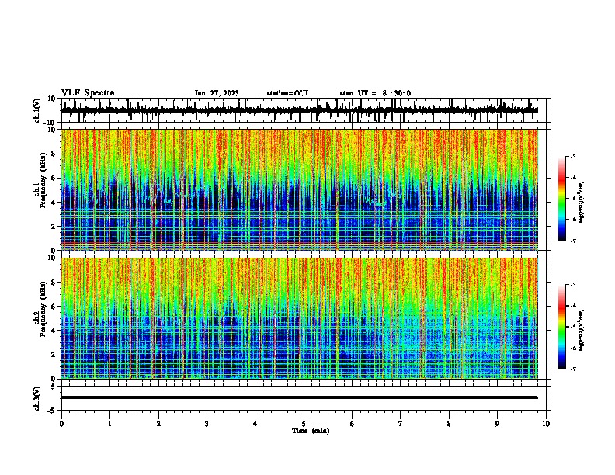Click the time axis tick label '9'
The height and width of the screenshot is (475, 615).
tap(497, 423)
